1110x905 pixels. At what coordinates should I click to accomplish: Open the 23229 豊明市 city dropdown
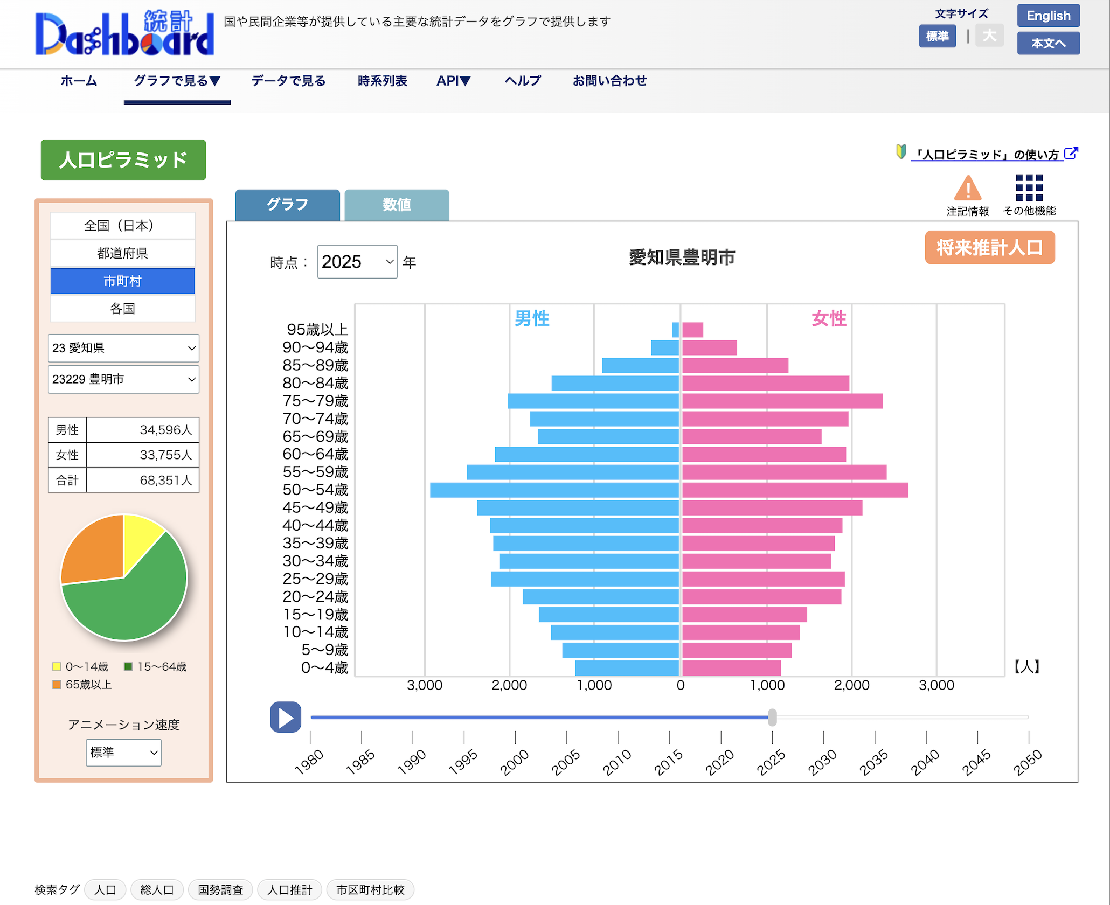click(123, 379)
